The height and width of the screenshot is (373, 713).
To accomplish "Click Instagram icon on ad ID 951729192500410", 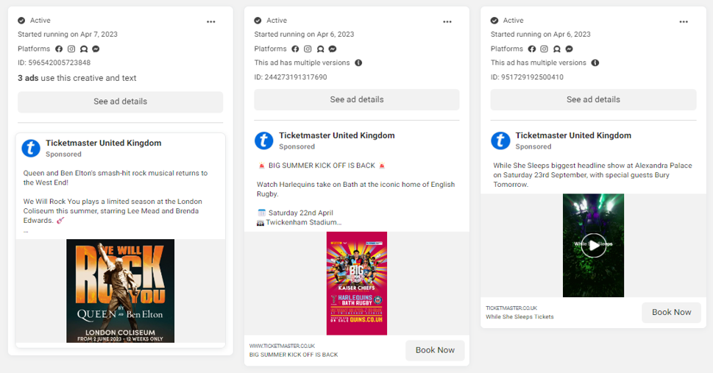I will point(544,49).
